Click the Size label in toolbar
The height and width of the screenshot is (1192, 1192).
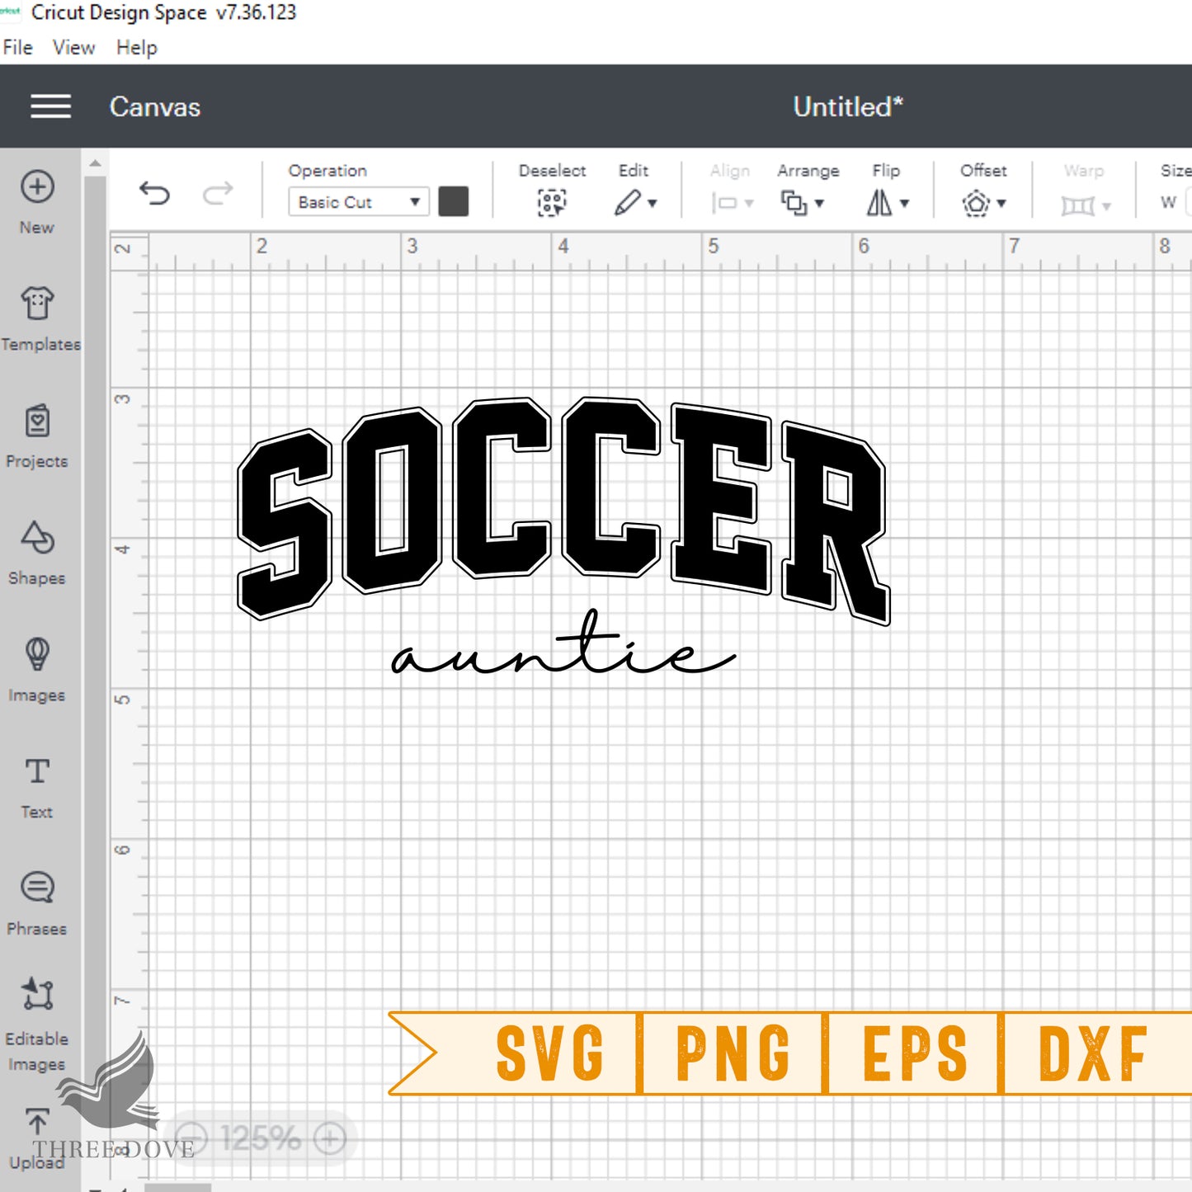pos(1176,171)
